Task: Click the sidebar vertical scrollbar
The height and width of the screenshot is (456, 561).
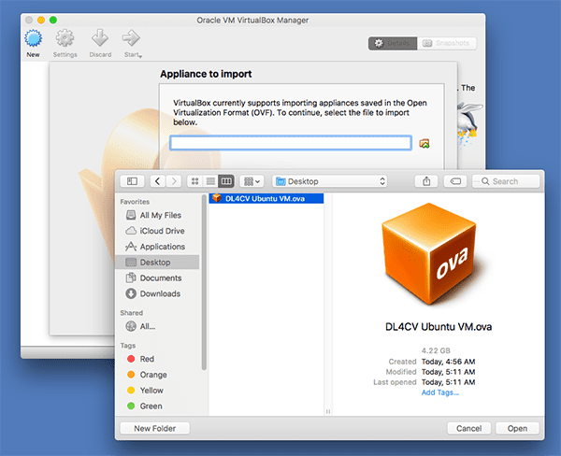Action: tap(204, 282)
